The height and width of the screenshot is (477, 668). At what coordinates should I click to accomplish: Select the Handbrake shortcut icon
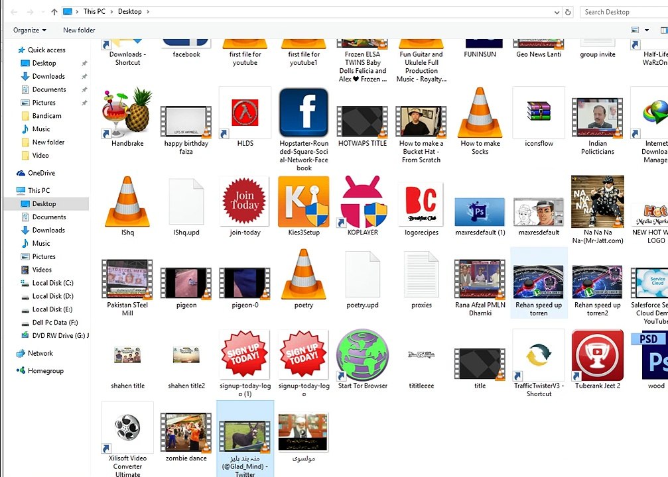click(127, 113)
